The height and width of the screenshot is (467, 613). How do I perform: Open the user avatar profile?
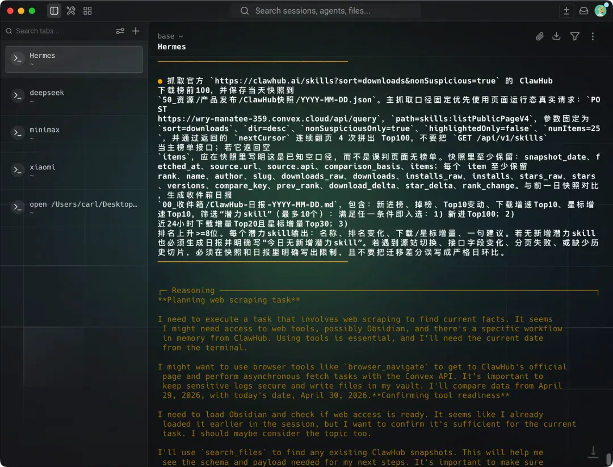point(601,11)
